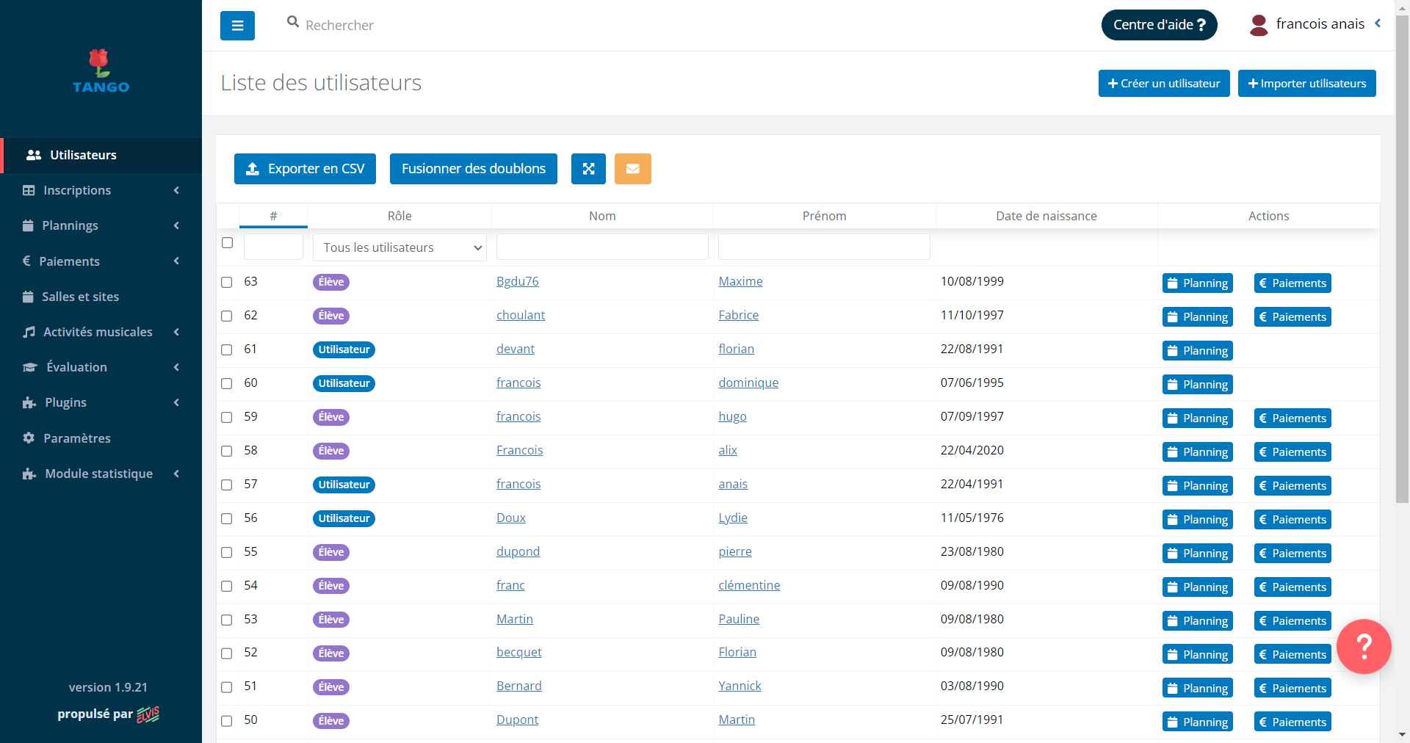The height and width of the screenshot is (743, 1410).
Task: Select the checkbox for user 57
Action: tap(227, 485)
